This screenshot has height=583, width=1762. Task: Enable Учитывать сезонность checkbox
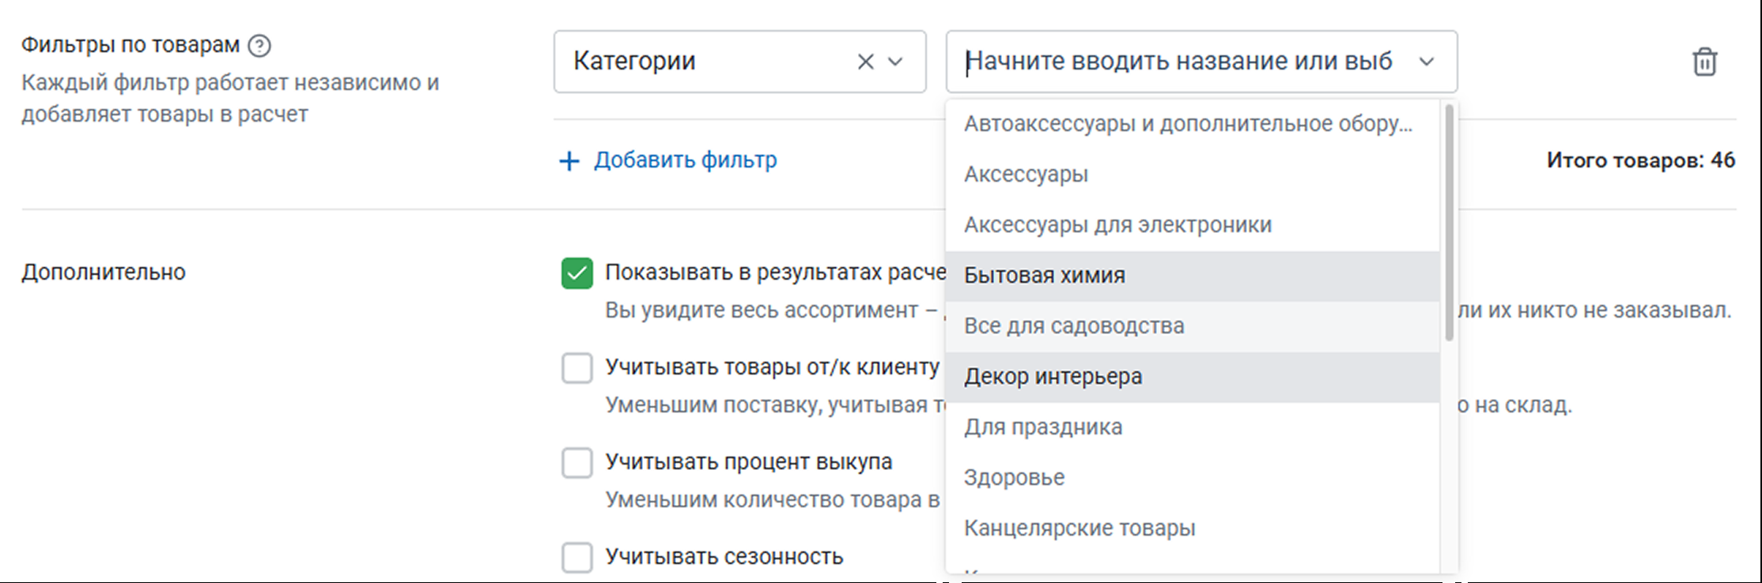577,558
